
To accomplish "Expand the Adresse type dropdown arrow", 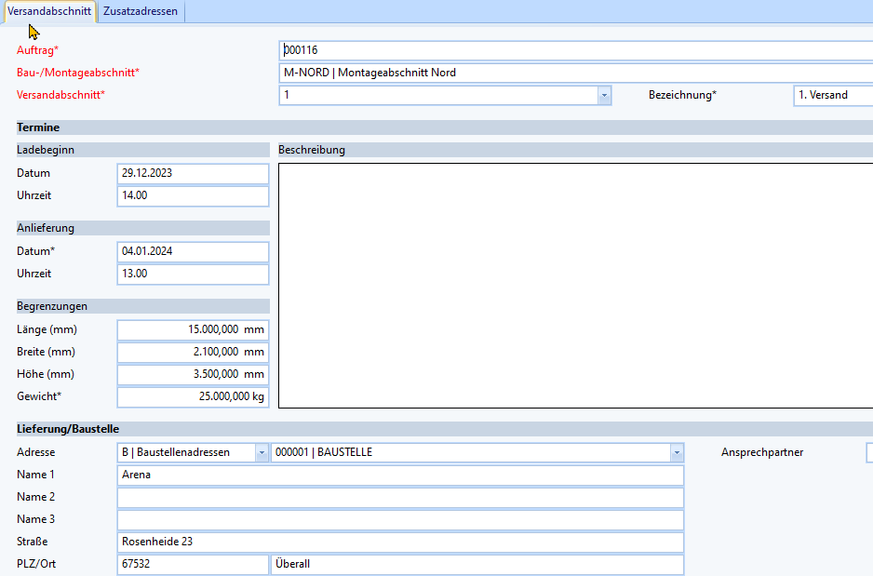I will point(261,453).
